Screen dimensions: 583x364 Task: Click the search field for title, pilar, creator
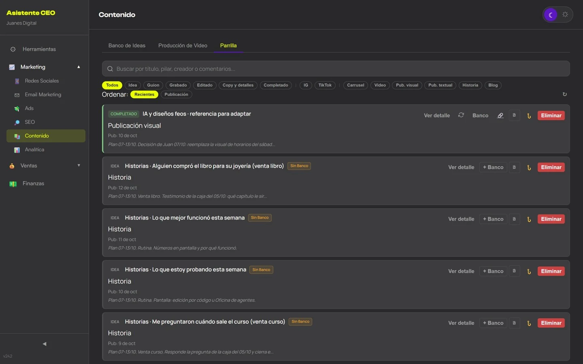pyautogui.click(x=336, y=69)
